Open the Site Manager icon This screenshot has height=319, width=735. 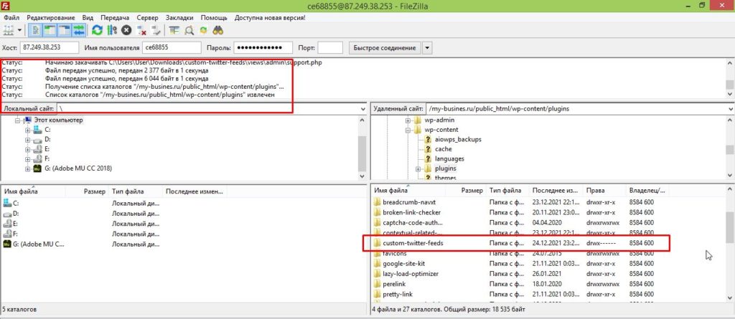9,30
